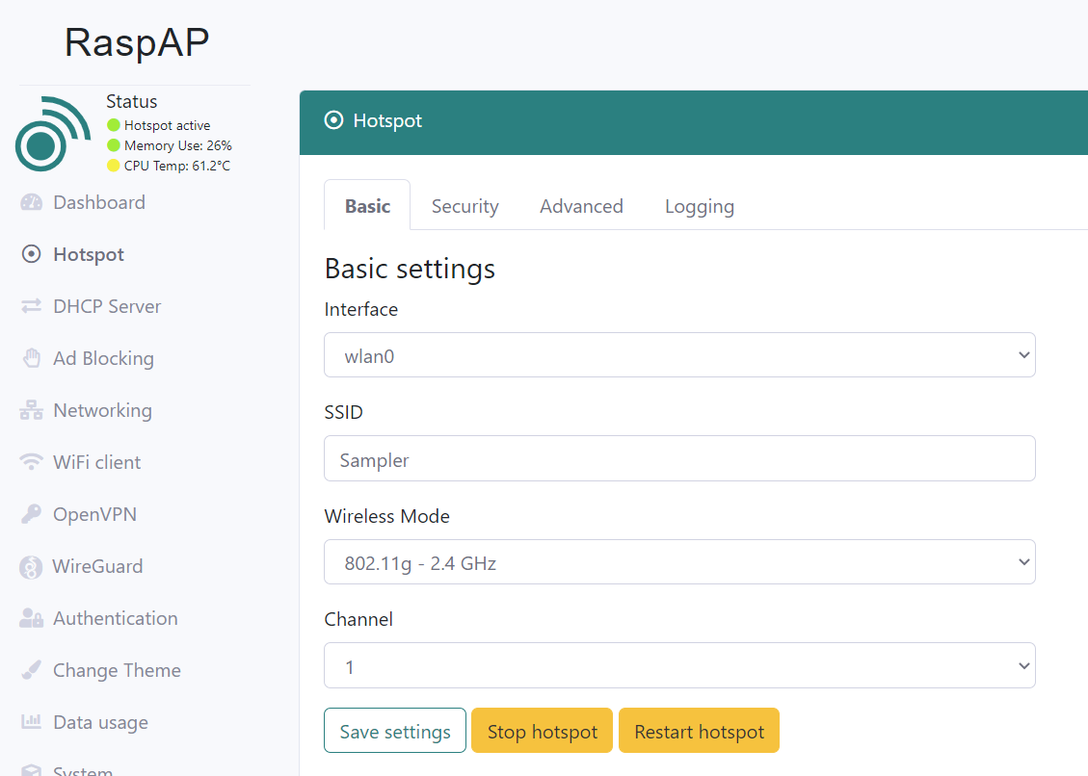
Task: Click the RaspAP title text
Action: pyautogui.click(x=137, y=43)
